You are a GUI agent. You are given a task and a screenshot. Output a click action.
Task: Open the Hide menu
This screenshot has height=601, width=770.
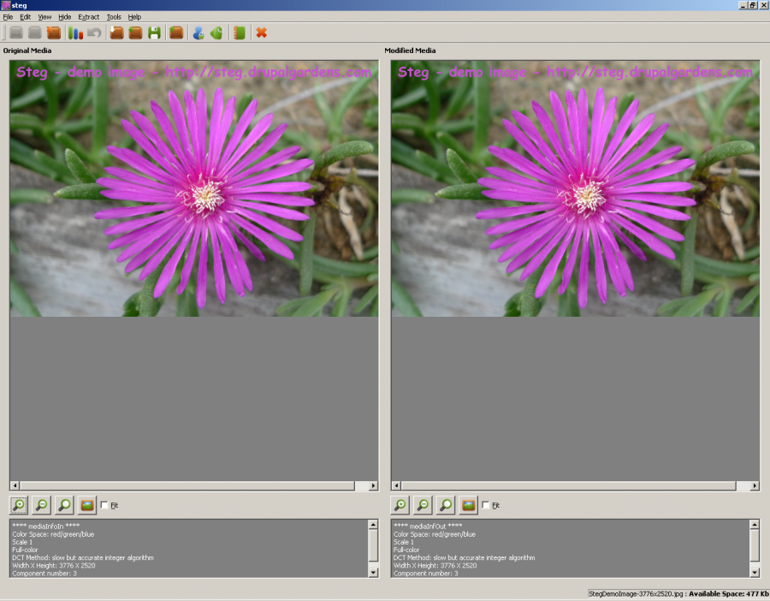65,17
